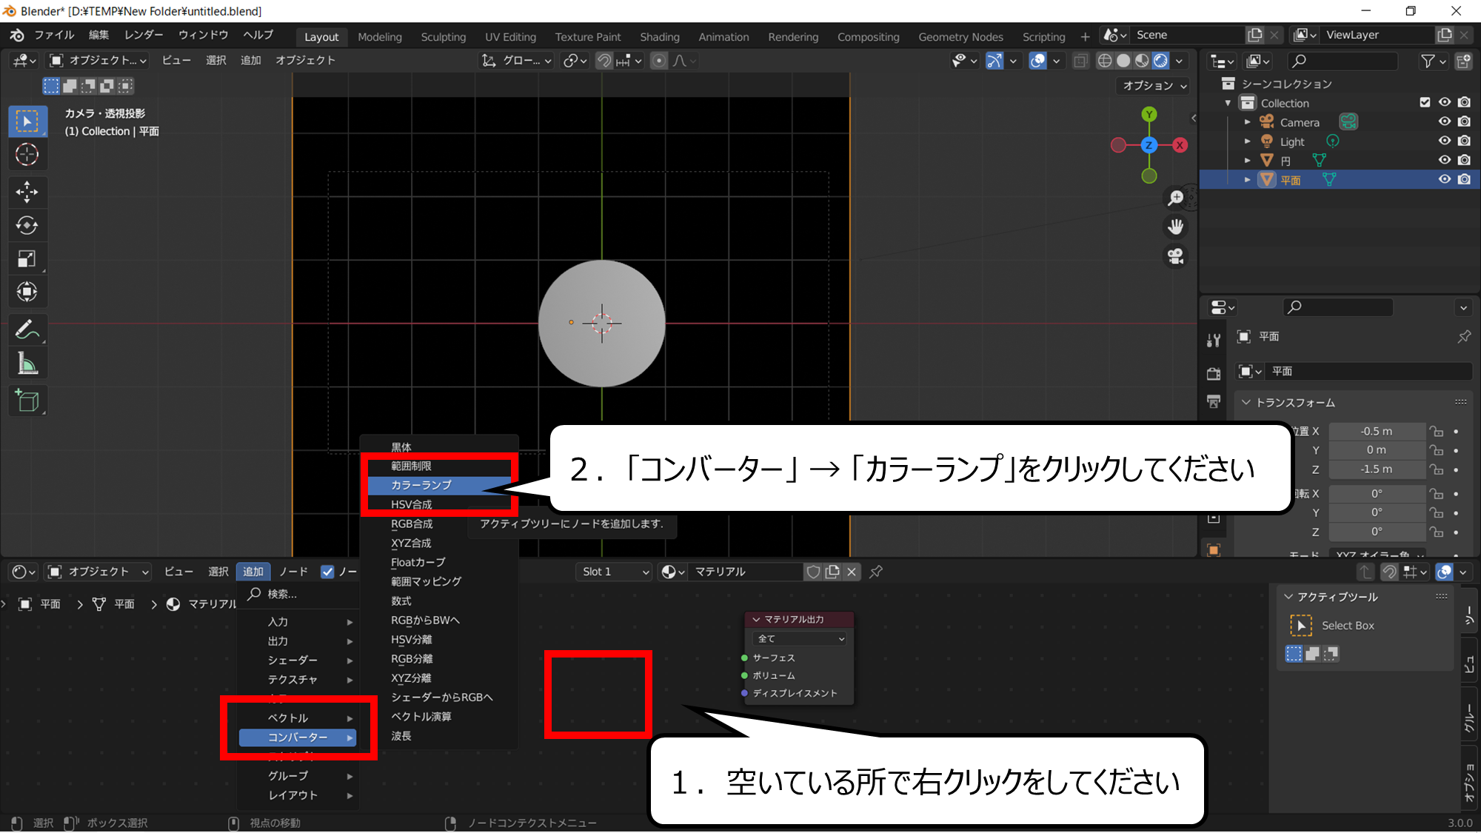The width and height of the screenshot is (1481, 833).
Task: Select the Annotate pencil tool
Action: tap(27, 330)
